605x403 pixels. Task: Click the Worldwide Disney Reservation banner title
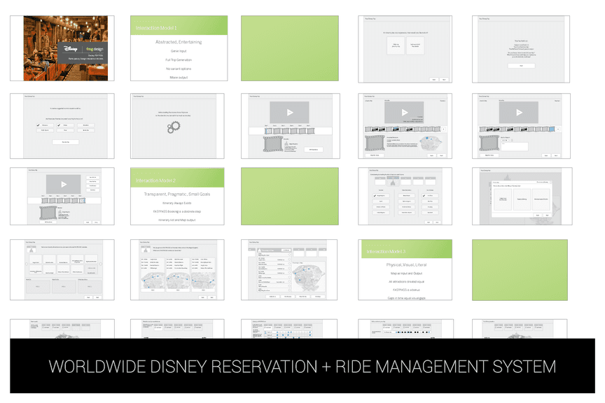coord(302,367)
